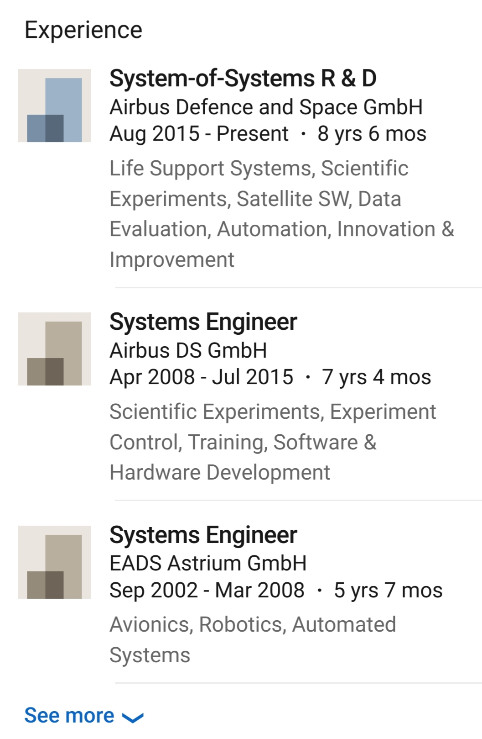Click the Experience section heading
This screenshot has height=739, width=482.
(x=83, y=30)
